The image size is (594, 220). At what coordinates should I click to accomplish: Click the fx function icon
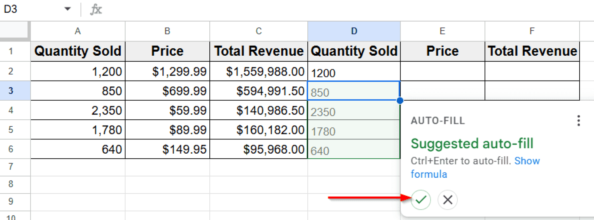tap(96, 9)
